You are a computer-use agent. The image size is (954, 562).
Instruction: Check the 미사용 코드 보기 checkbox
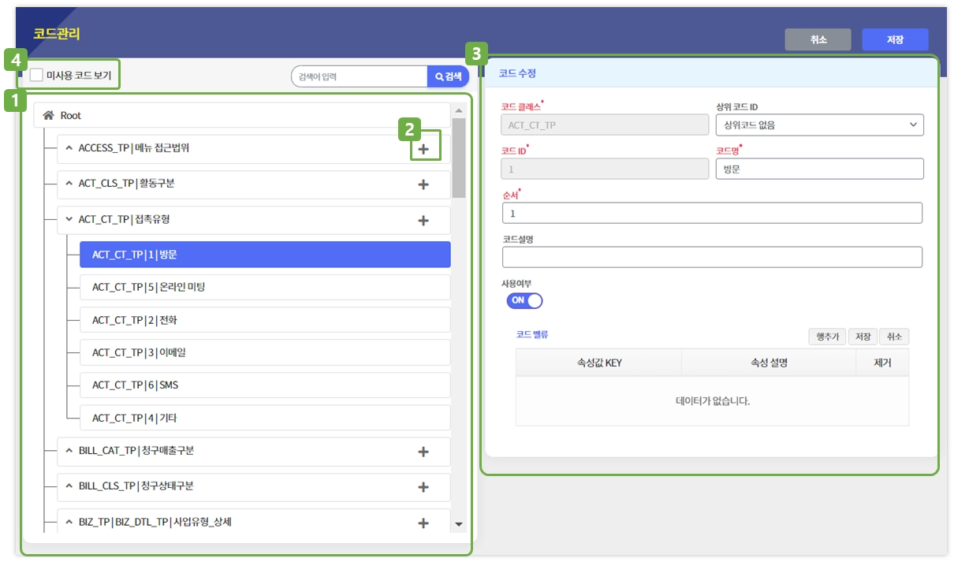36,76
